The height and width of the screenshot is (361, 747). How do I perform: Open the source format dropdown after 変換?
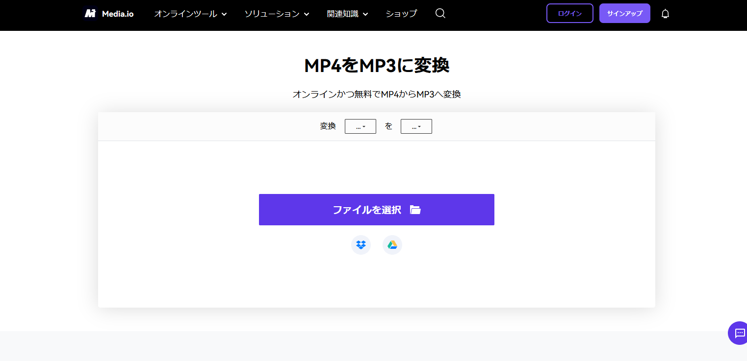[x=361, y=126]
